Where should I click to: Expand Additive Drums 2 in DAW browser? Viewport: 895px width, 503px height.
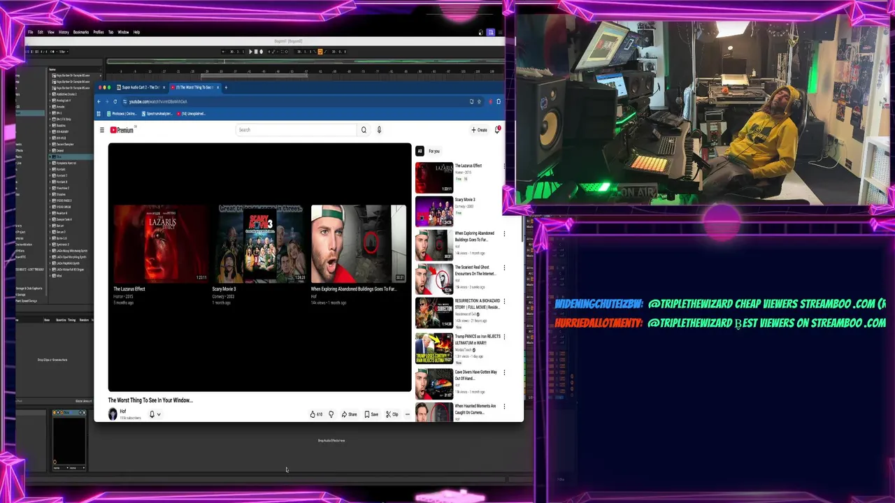pos(50,94)
